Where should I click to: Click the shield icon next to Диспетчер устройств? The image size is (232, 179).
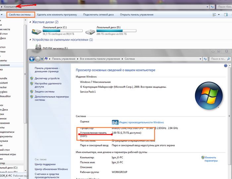point(32,79)
